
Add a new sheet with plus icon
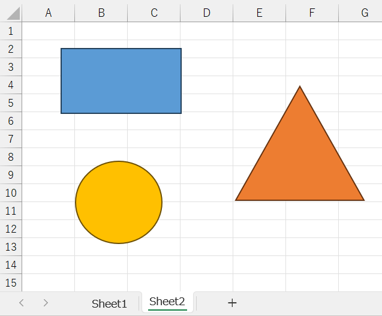232,303
